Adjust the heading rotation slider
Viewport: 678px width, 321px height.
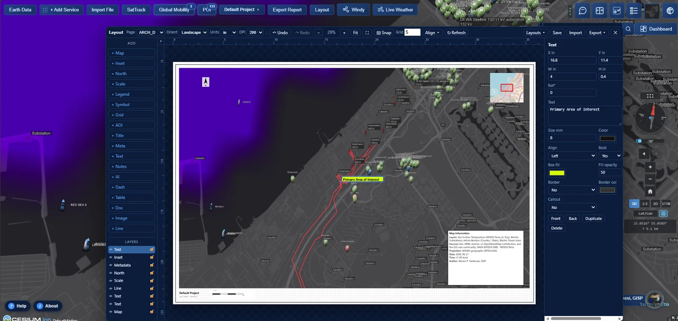pyautogui.click(x=650, y=141)
